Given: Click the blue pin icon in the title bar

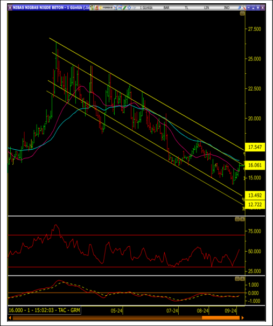Looking at the screenshot, I should tap(239, 8).
